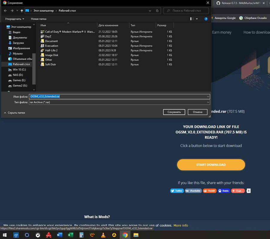
Task: Click the search field for Рабочий стол
Action: 186,11
